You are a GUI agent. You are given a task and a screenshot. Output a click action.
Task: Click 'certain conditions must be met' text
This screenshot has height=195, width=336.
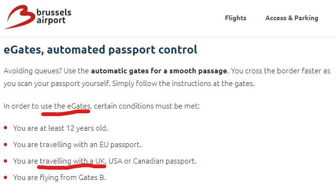[x=147, y=106]
